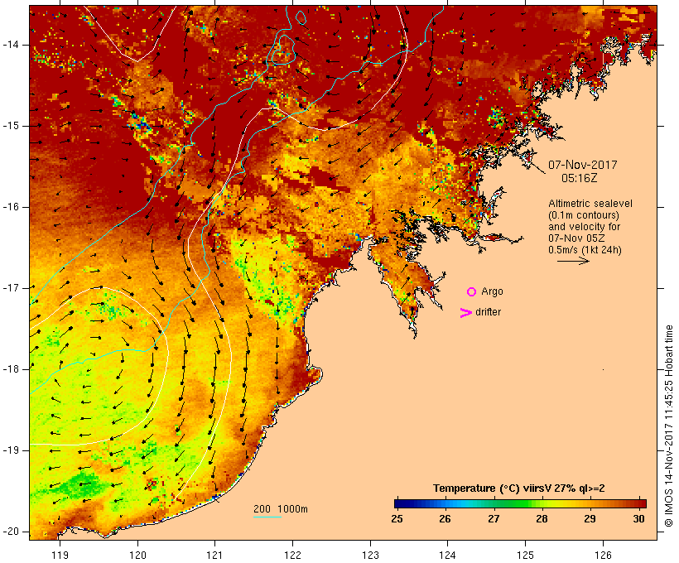Click the IMOS copyright timestamp text
The image size is (679, 563).
[x=669, y=426]
